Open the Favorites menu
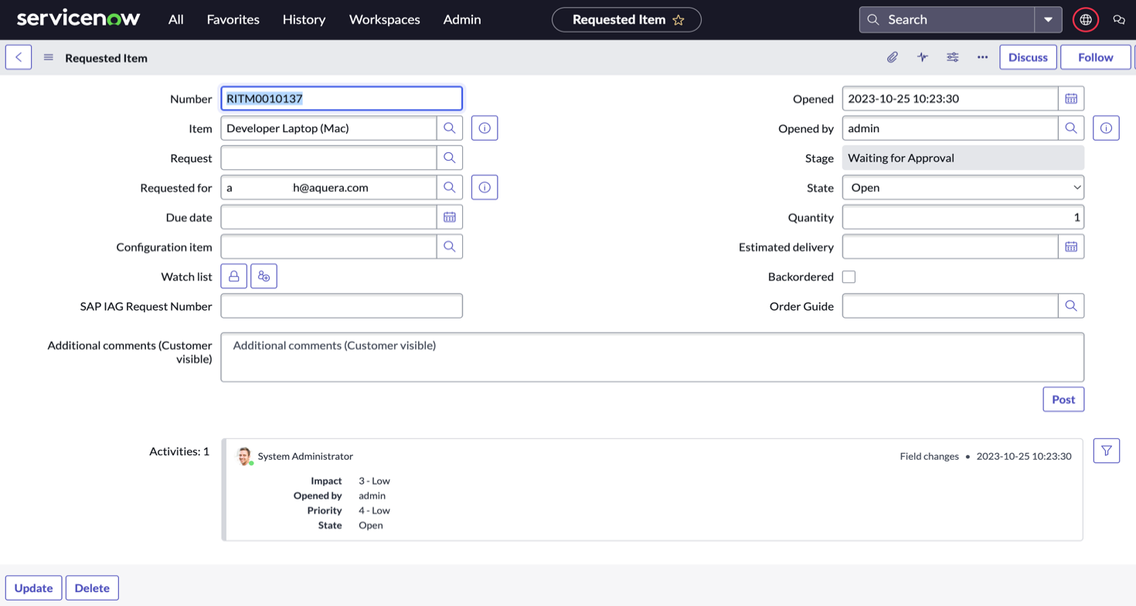 point(233,19)
